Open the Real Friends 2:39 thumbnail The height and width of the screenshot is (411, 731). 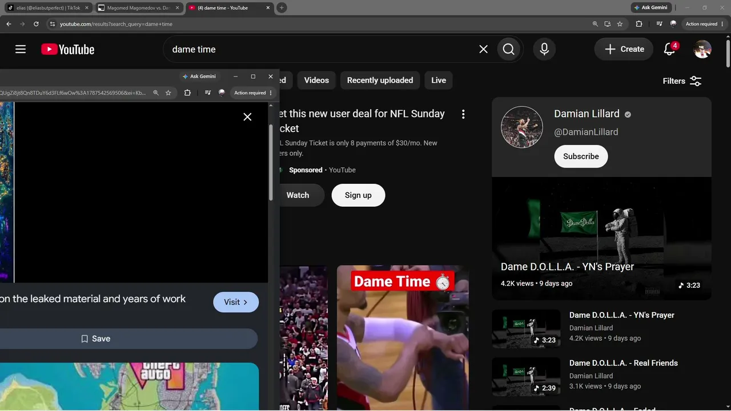(x=526, y=377)
